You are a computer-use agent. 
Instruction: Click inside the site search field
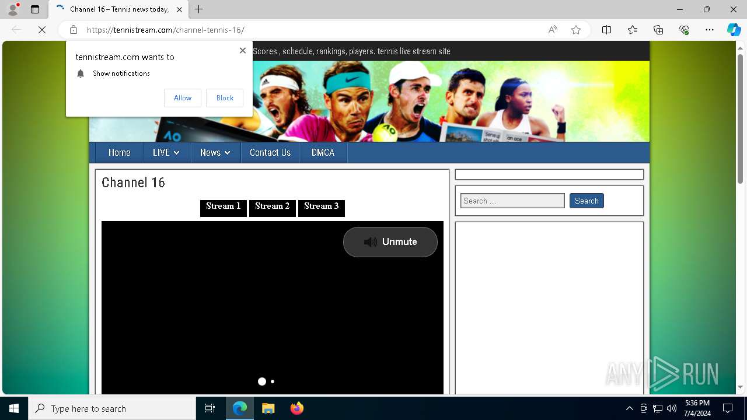[x=512, y=201]
